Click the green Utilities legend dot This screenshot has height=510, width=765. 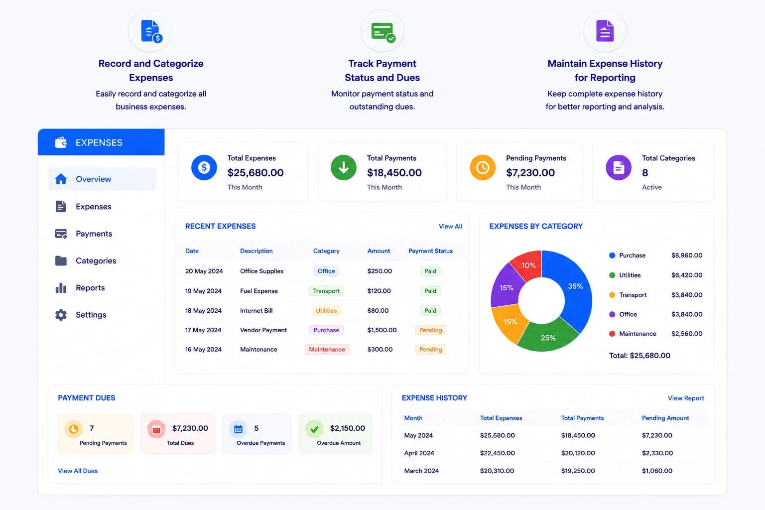tap(612, 275)
